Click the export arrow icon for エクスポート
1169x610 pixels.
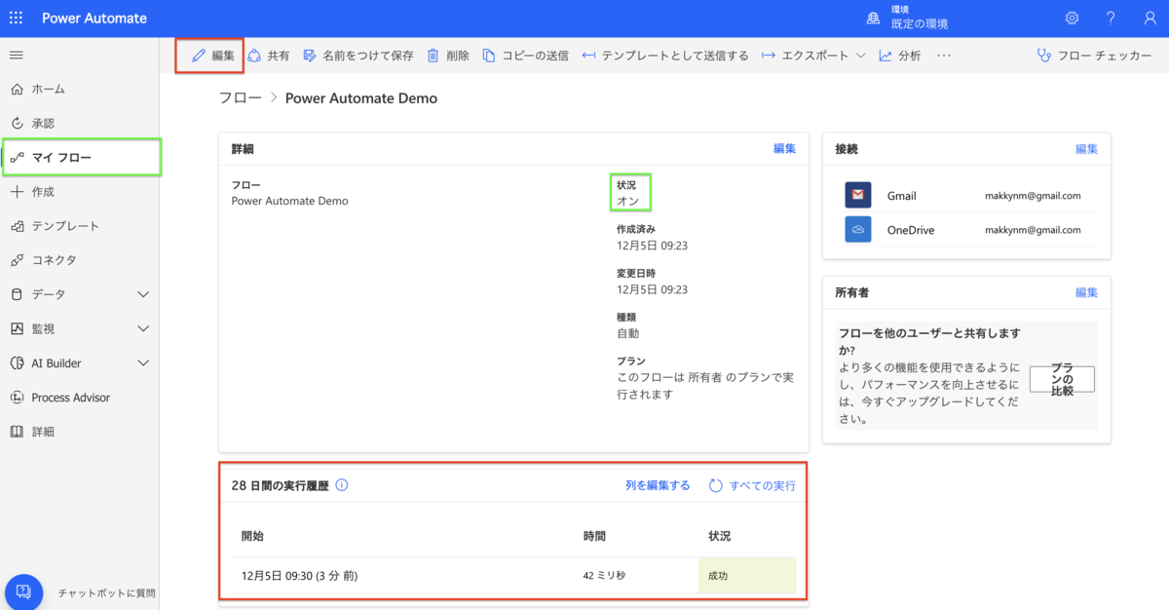click(769, 56)
